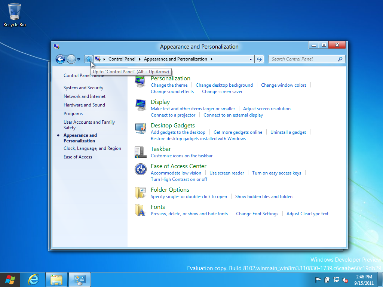Click the Back navigation arrow

tap(60, 59)
